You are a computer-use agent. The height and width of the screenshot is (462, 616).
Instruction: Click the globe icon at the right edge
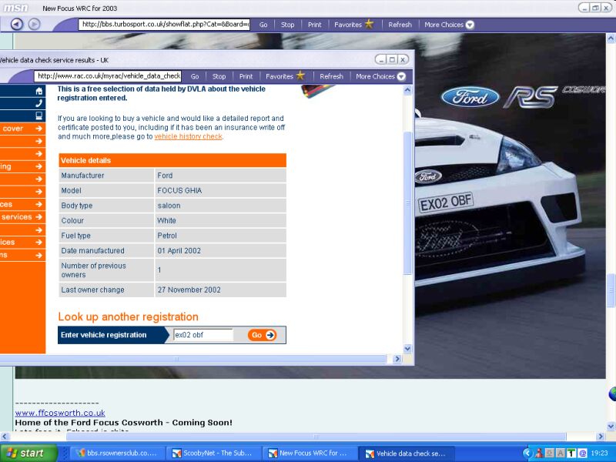pyautogui.click(x=612, y=393)
